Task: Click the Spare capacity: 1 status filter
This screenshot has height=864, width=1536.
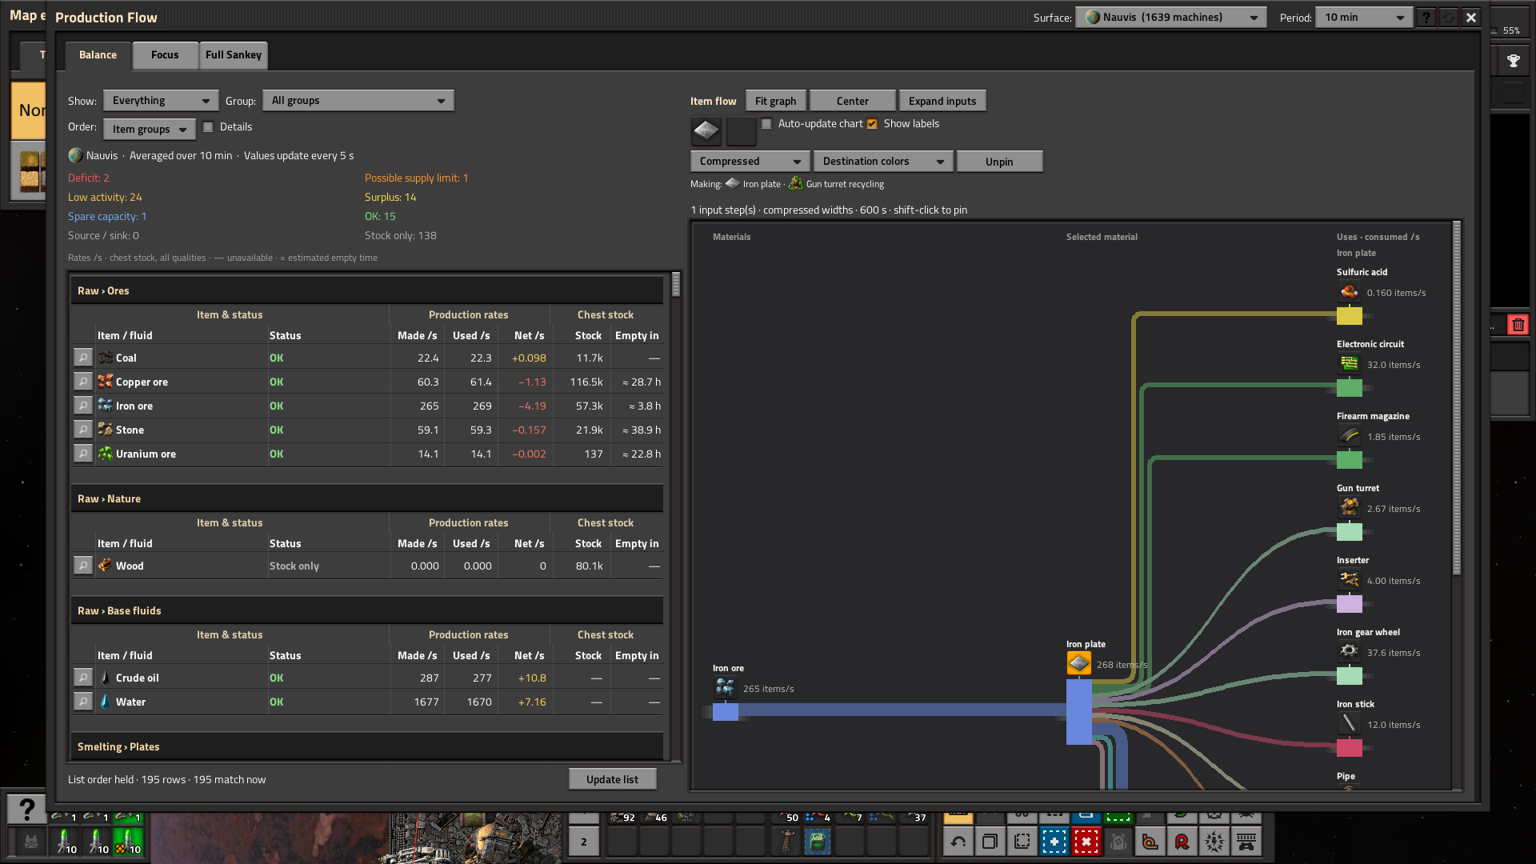Action: [x=107, y=217]
